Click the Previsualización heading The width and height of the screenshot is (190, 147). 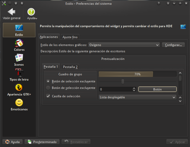coord(113,59)
